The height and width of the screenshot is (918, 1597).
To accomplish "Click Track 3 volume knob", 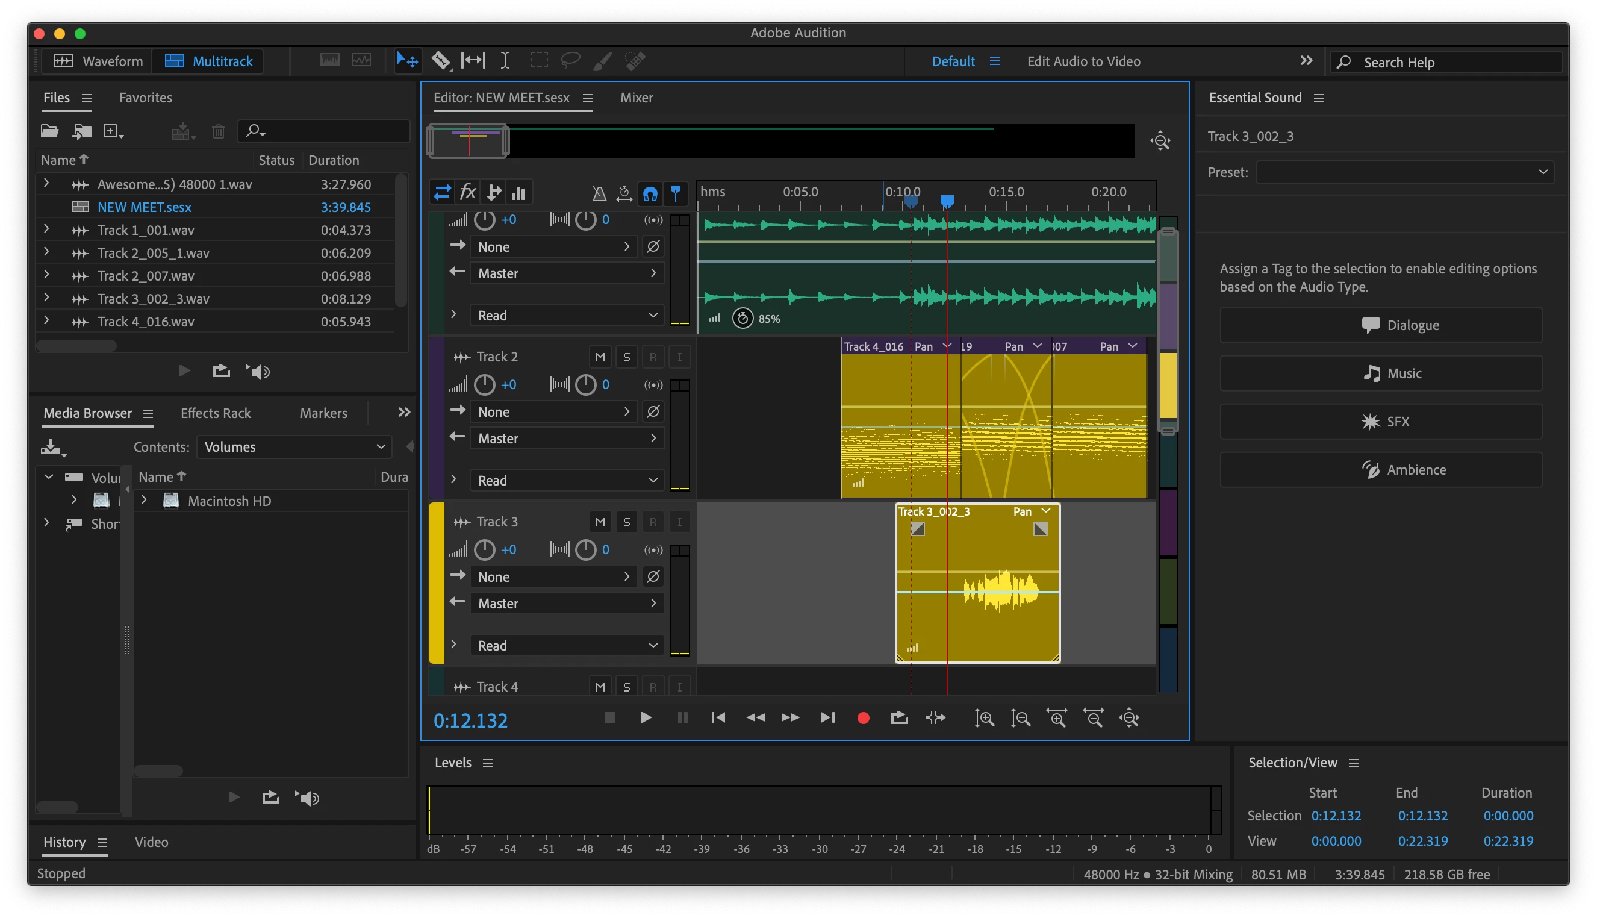I will tap(484, 549).
